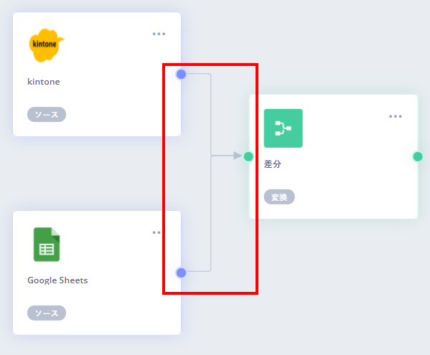Click the ソース badge on the kintone node

click(x=47, y=115)
